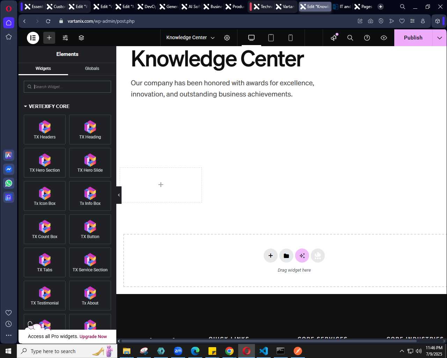Click the Windows taskbar search box
This screenshot has height=358, width=447.
tap(66, 351)
